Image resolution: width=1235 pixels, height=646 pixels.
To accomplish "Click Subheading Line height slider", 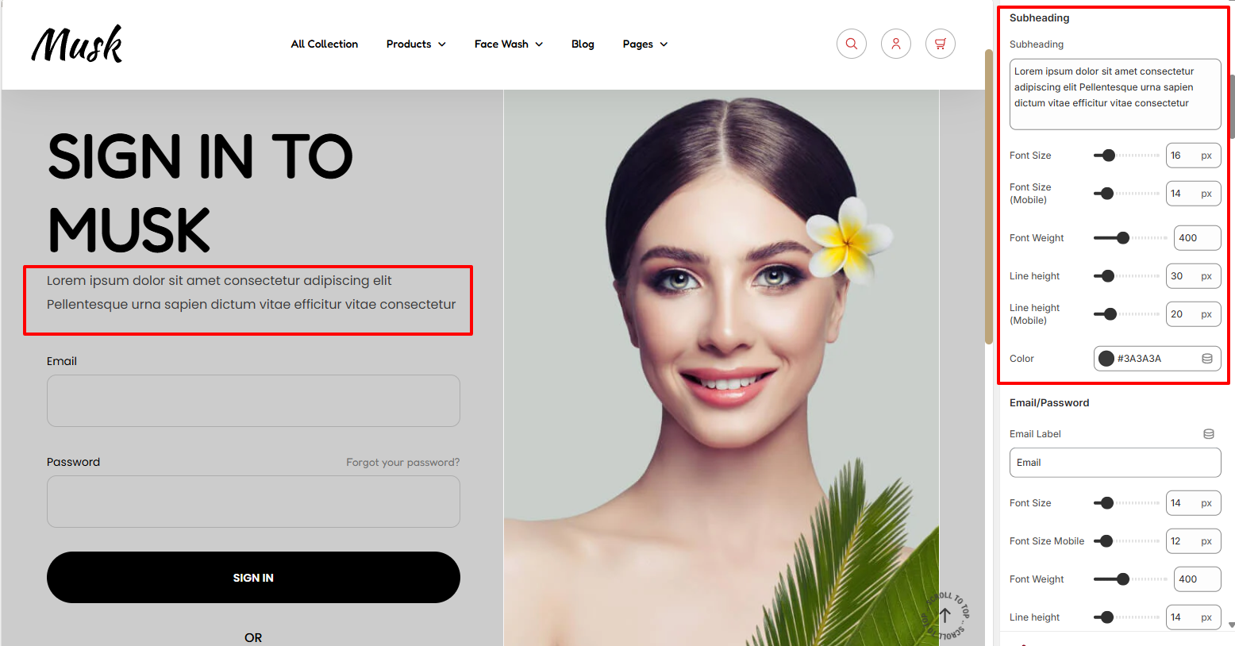I will point(1126,276).
